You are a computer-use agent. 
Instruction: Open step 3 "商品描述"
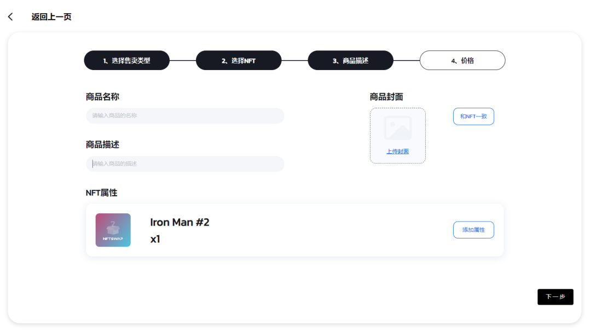coord(350,61)
